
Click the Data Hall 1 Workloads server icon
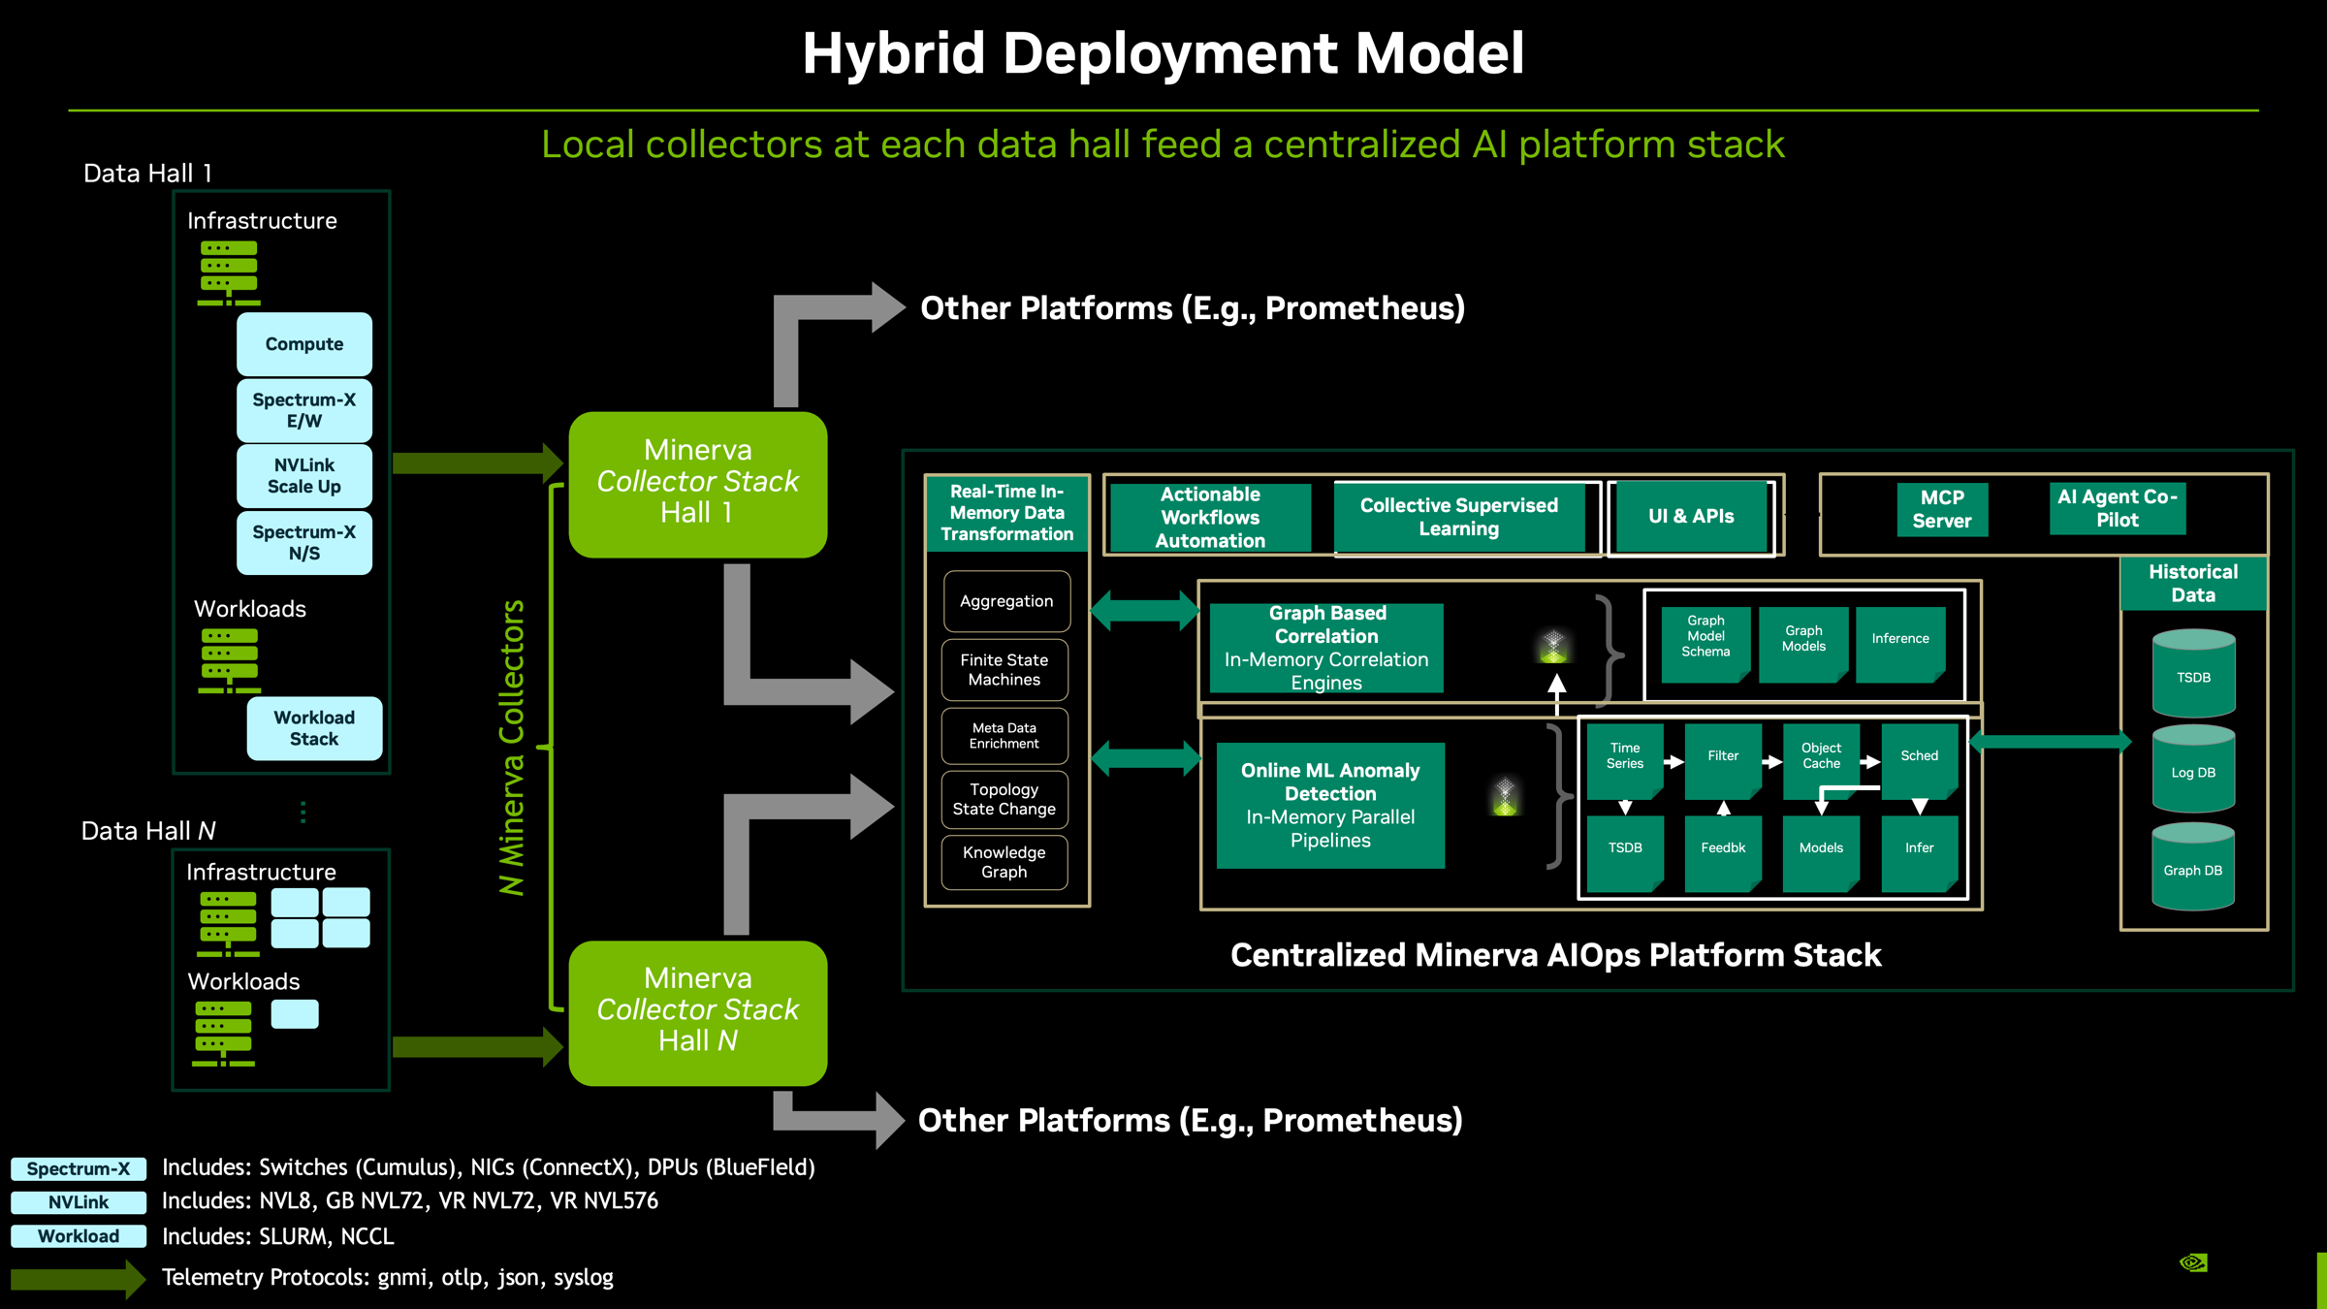coord(230,661)
